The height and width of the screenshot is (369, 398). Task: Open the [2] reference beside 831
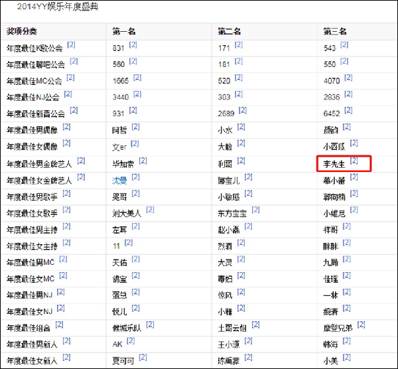coord(133,44)
